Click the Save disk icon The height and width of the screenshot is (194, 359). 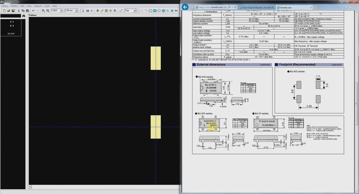(13, 11)
